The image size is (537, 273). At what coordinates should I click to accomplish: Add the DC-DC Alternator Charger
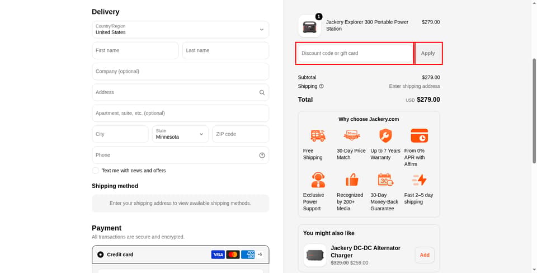click(425, 255)
